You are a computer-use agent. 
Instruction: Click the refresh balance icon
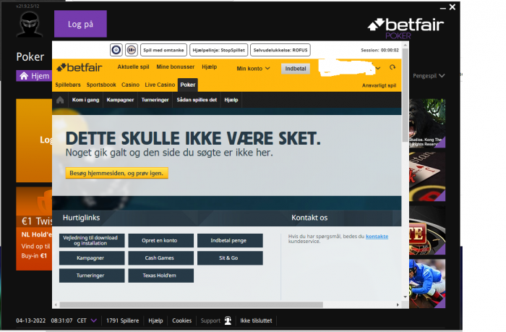(393, 67)
